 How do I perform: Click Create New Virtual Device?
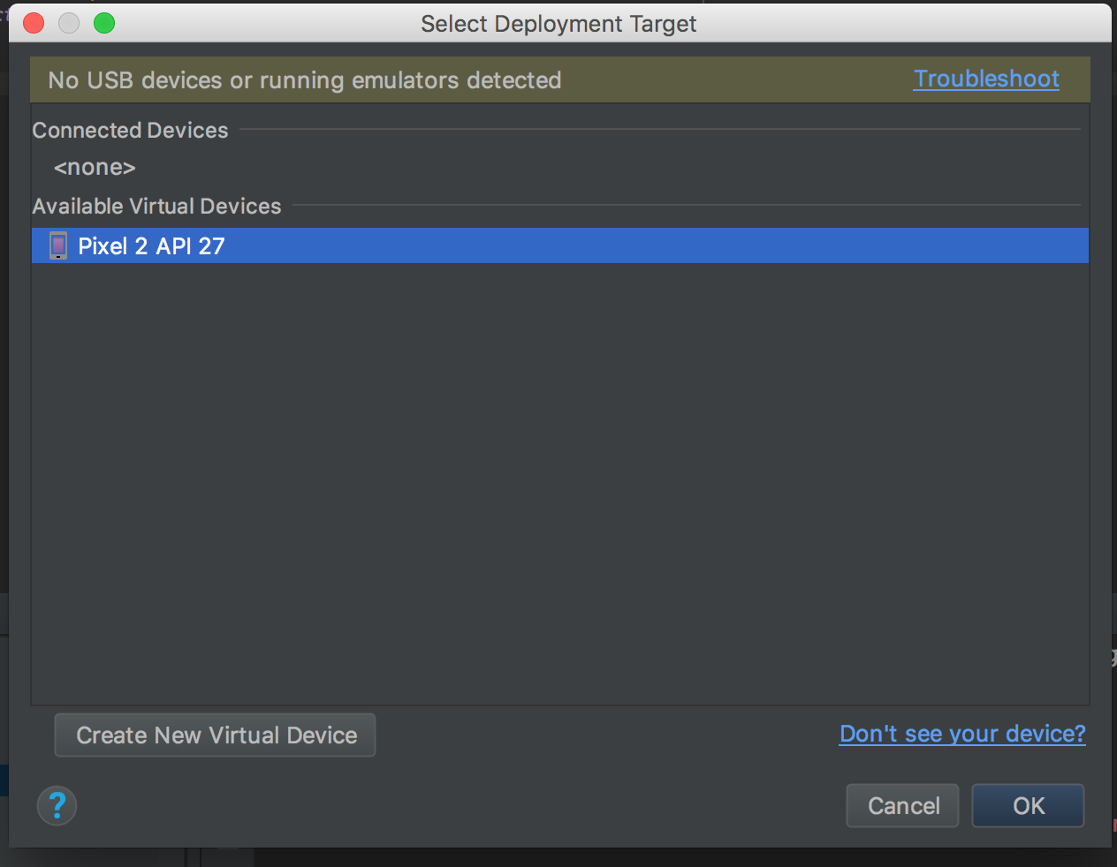coord(215,735)
